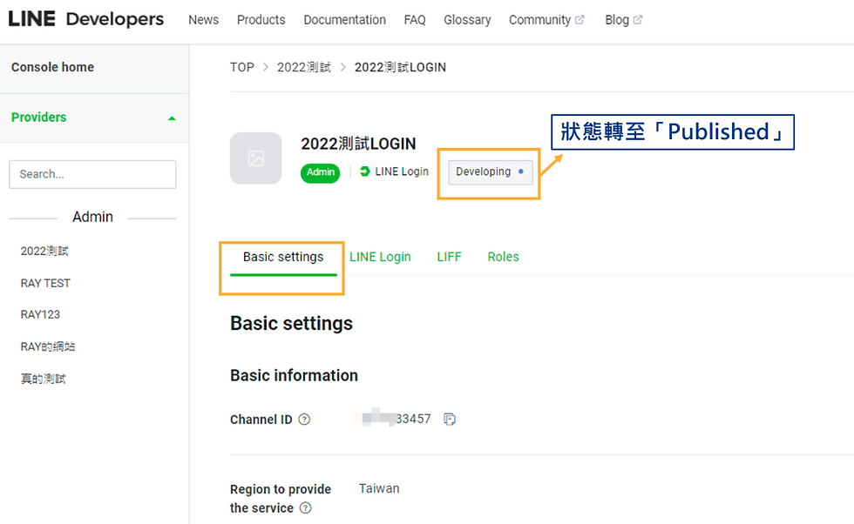The width and height of the screenshot is (854, 524).
Task: Switch to the LINE Login tab
Action: [x=380, y=257]
